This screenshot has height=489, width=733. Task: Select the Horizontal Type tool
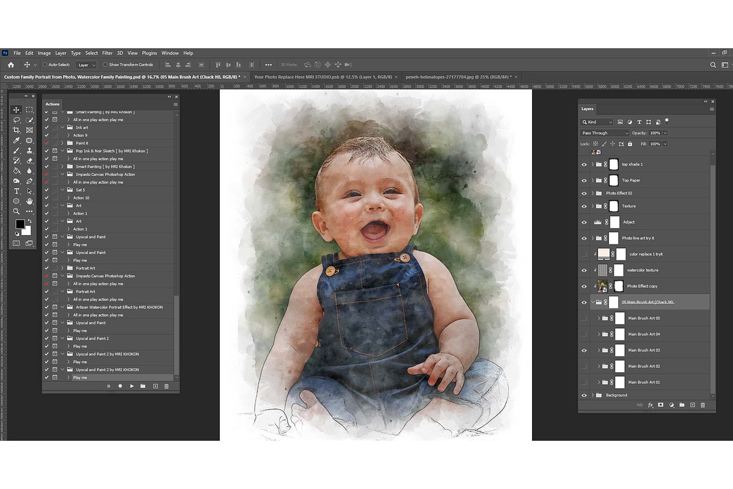[16, 191]
